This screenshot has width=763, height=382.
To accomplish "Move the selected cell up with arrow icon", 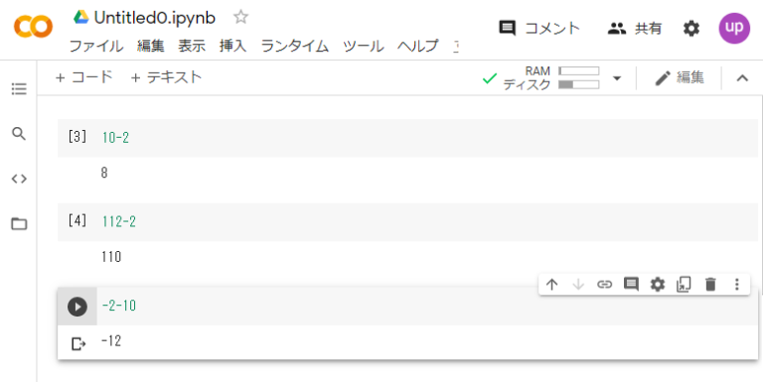I will point(551,285).
